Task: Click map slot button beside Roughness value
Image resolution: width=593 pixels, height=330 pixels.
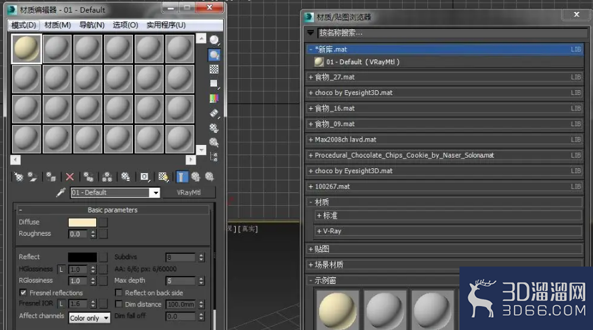Action: [104, 234]
